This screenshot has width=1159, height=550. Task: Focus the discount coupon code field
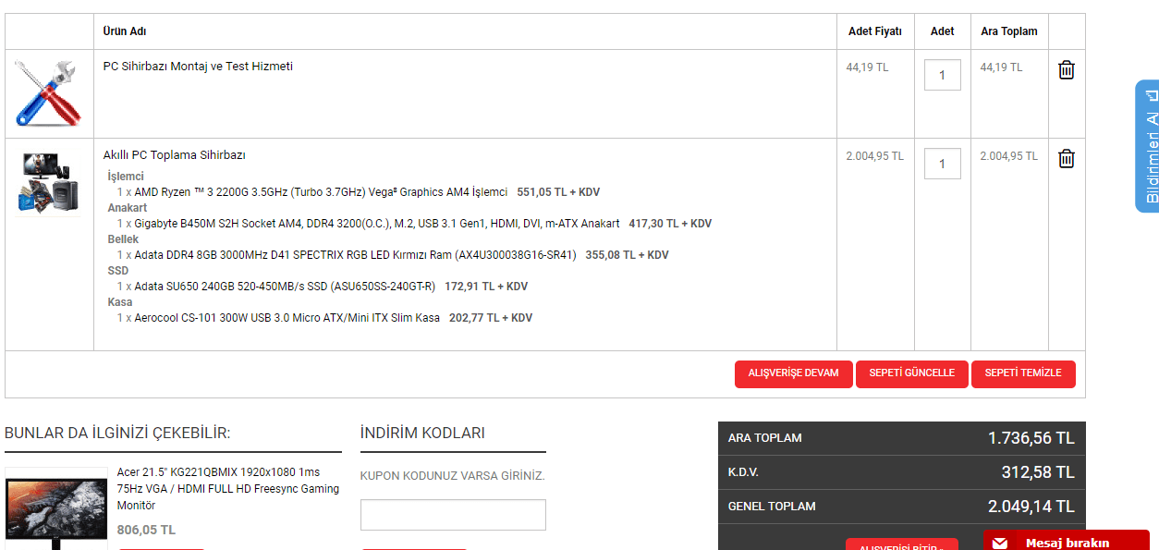pyautogui.click(x=453, y=515)
